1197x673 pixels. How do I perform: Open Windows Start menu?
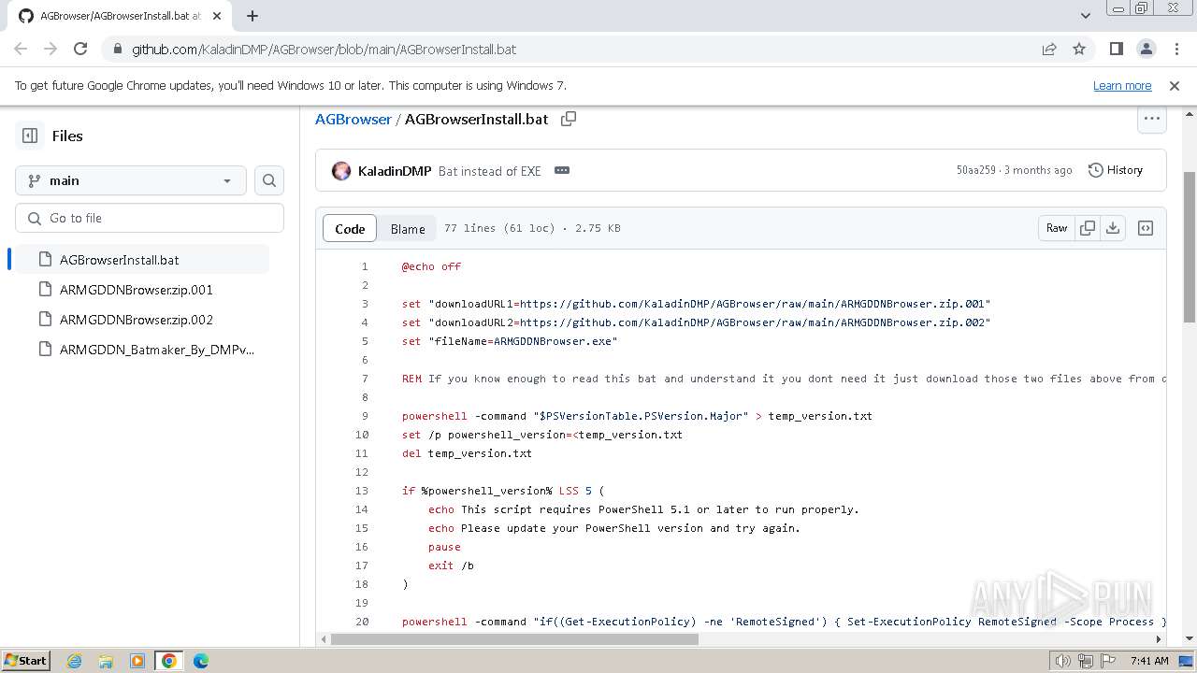tap(25, 660)
